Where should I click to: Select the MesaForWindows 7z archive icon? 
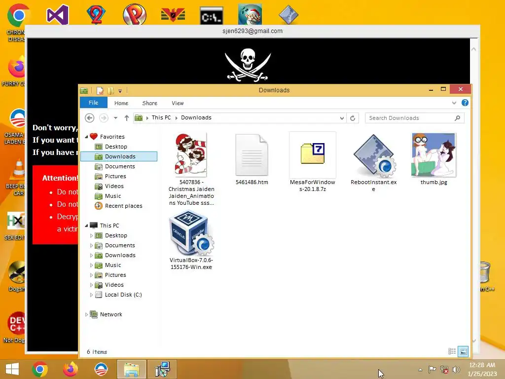pyautogui.click(x=312, y=154)
